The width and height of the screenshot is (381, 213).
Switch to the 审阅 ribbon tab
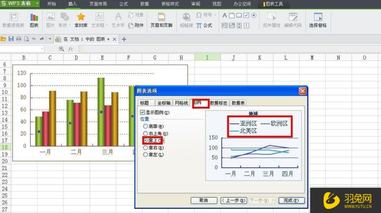pyautogui.click(x=196, y=4)
